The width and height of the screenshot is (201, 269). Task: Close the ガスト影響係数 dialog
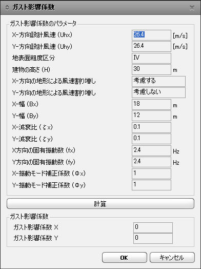192,8
